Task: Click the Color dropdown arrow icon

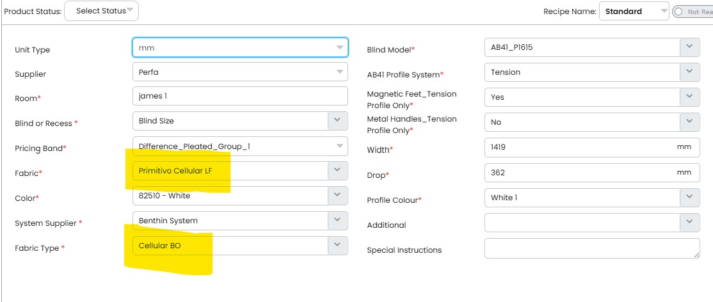Action: click(337, 196)
